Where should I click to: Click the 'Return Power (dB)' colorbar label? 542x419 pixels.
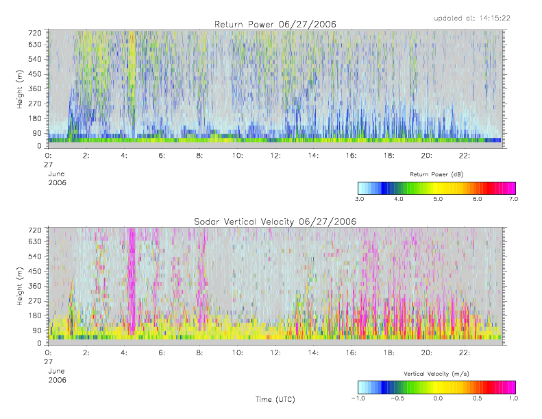[436, 174]
